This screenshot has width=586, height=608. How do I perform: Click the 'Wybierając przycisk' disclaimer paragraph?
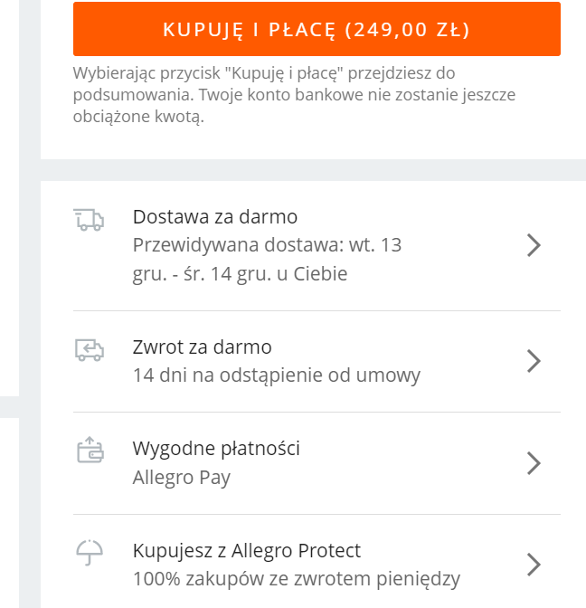[294, 95]
